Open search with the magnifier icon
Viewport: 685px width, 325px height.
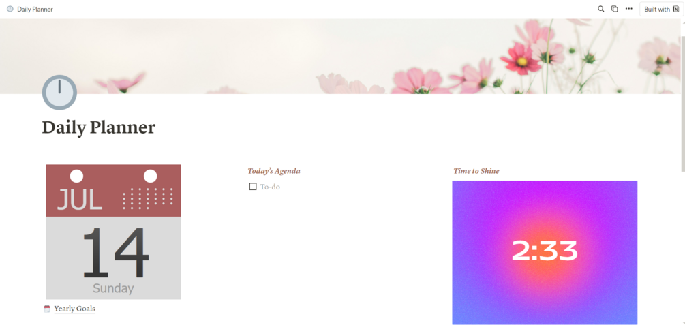(600, 9)
